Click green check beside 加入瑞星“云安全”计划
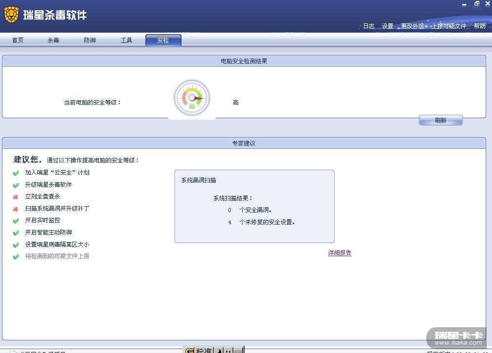The height and width of the screenshot is (353, 492). 16,173
